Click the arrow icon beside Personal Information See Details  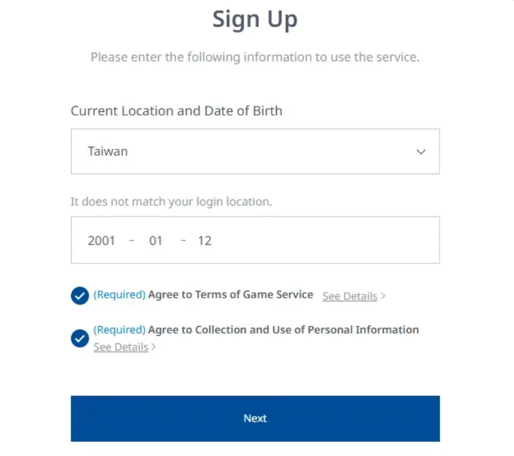(x=154, y=347)
